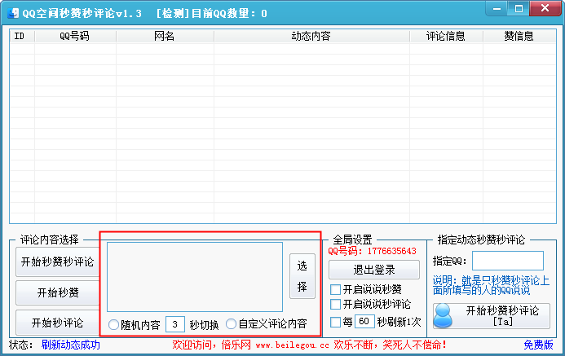565x356 pixels.
Task: Click the 刷新动态成功 status text
Action: tap(71, 345)
